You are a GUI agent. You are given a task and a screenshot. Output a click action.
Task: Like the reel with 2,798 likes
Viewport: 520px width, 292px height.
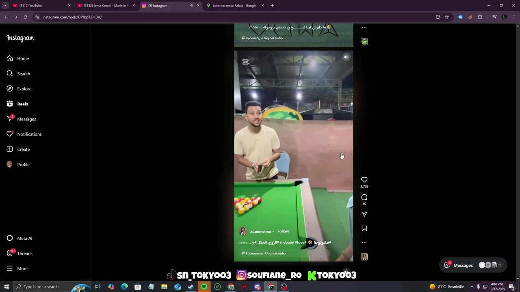pyautogui.click(x=364, y=180)
